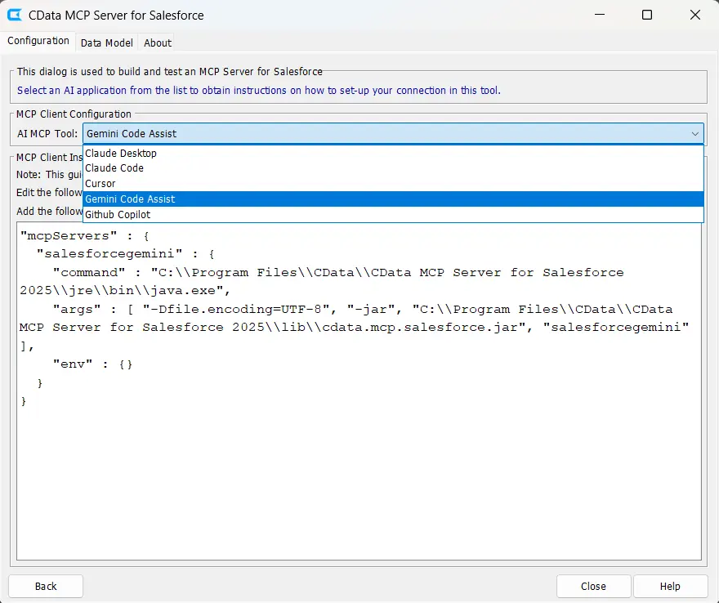Collapse the AI MCP Tool dropdown arrow
The width and height of the screenshot is (719, 603).
[x=694, y=133]
